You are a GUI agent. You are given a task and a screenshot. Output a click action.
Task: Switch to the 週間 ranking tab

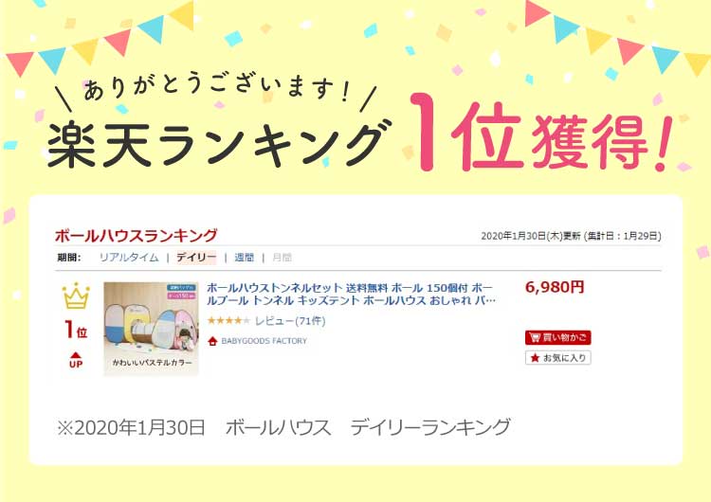point(244,258)
